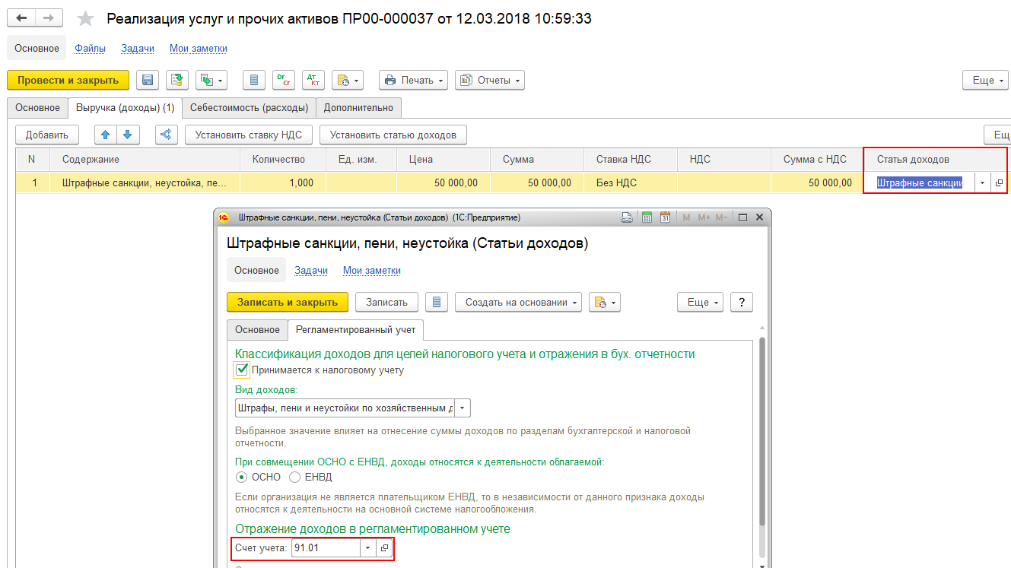This screenshot has width=1011, height=568.
Task: Select Без НДС rate cell
Action: pyautogui.click(x=631, y=182)
